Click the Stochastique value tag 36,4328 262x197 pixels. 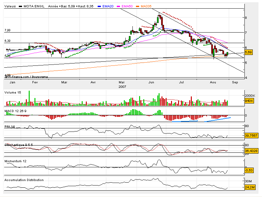251,151
